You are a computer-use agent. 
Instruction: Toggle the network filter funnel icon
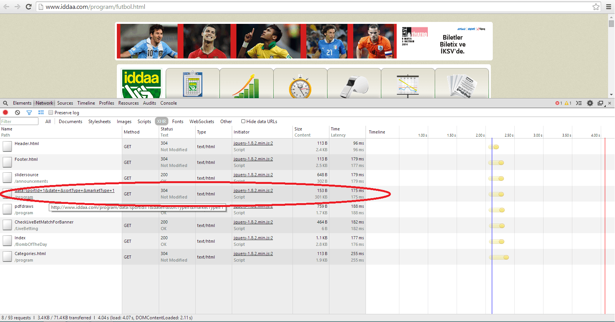[x=29, y=112]
